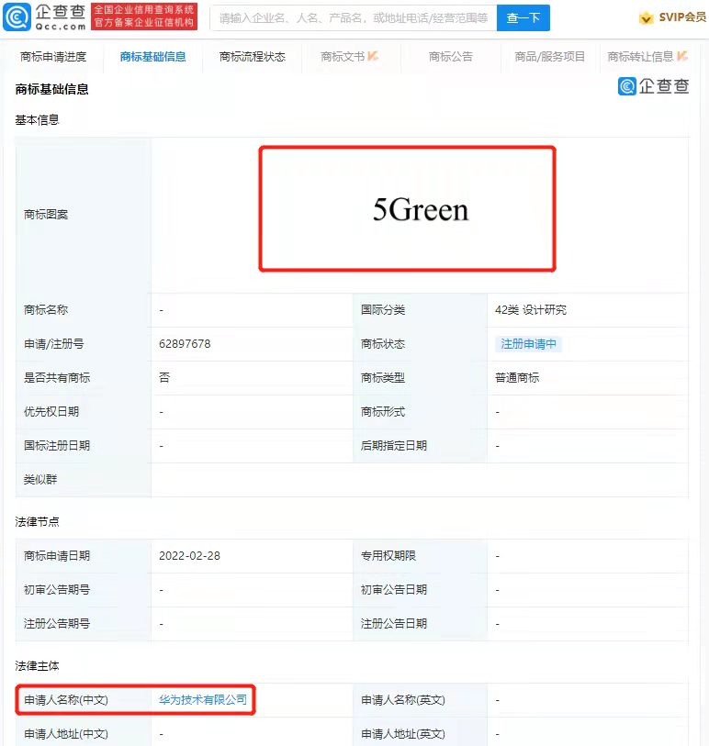Click the 是否共有商标 value 否
The width and height of the screenshot is (709, 746).
click(x=164, y=378)
